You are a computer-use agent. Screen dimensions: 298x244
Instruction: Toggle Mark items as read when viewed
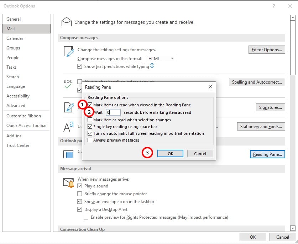click(90, 105)
